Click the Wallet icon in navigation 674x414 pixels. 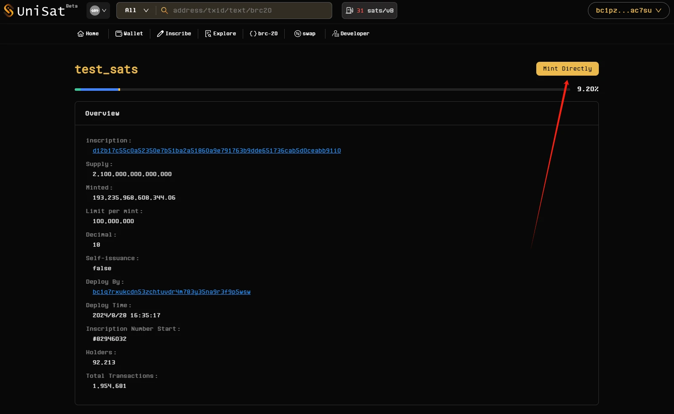[119, 34]
